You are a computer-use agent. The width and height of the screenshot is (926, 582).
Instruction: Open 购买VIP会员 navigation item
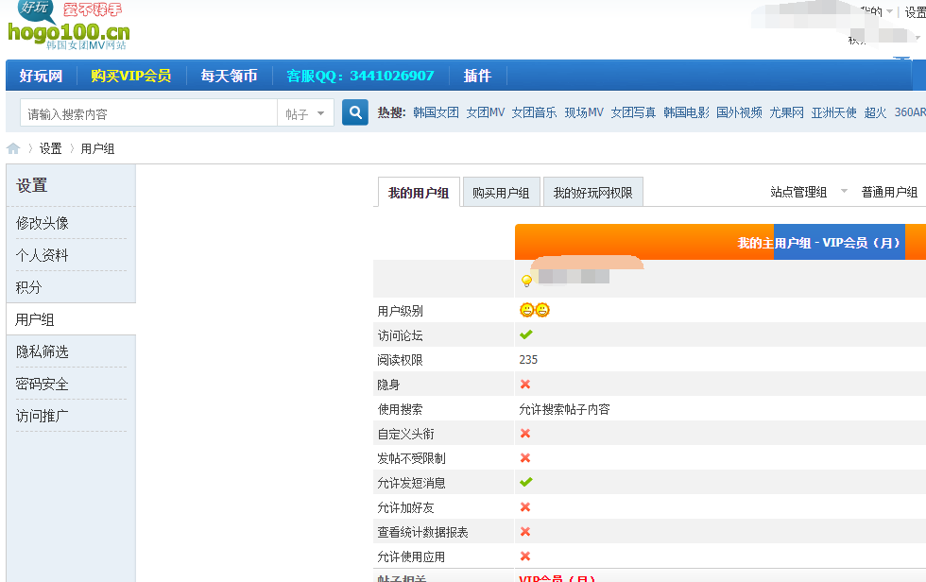(x=131, y=76)
